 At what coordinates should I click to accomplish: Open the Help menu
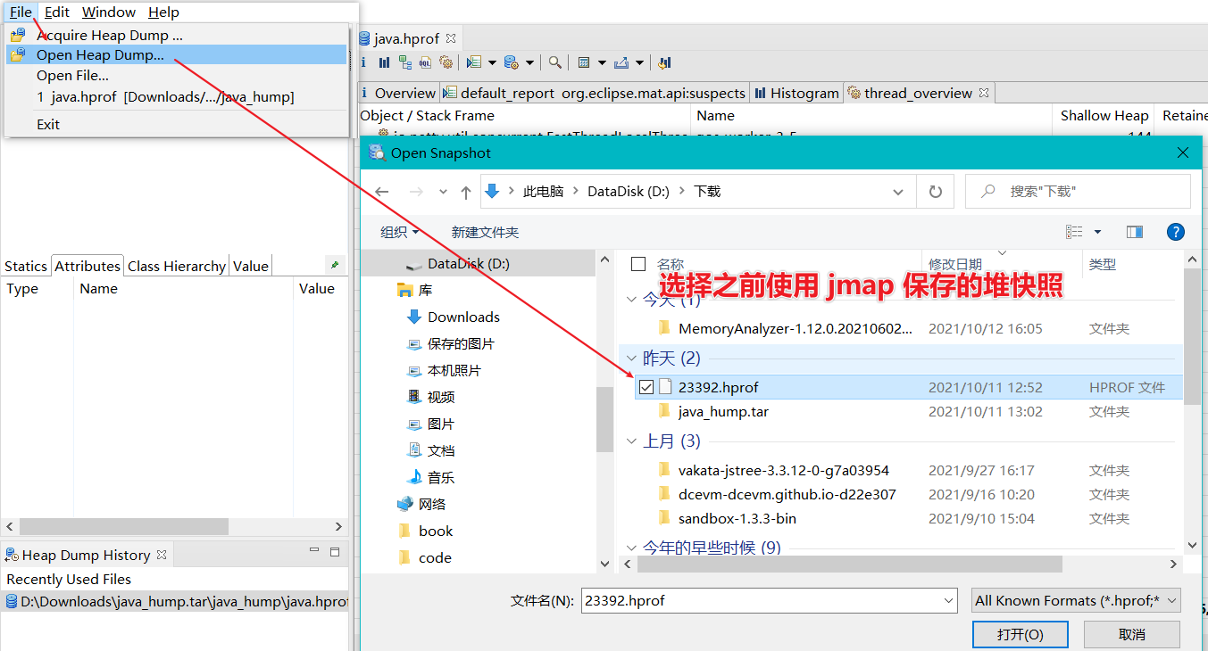click(163, 12)
